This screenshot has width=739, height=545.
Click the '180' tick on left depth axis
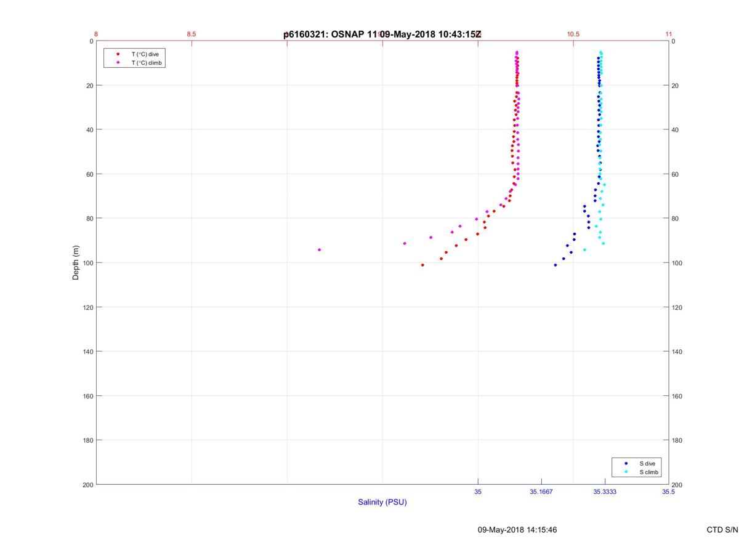[87, 440]
